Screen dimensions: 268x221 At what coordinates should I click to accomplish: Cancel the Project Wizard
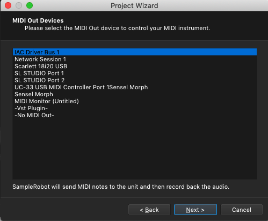(242, 210)
